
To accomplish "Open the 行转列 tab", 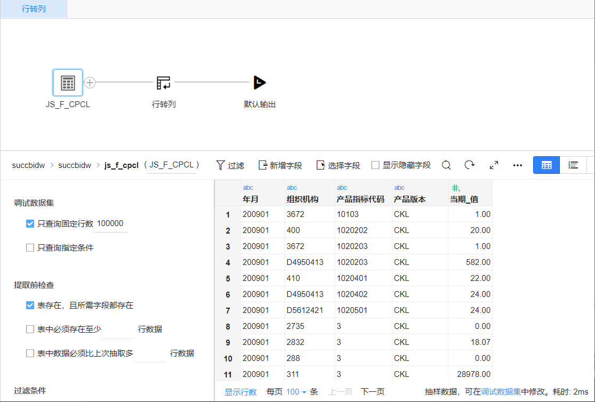I will 34,9.
